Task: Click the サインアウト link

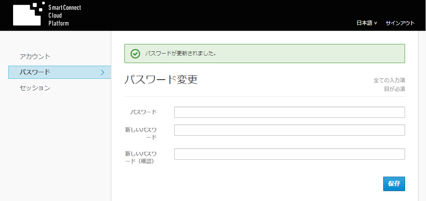Action: (x=400, y=23)
